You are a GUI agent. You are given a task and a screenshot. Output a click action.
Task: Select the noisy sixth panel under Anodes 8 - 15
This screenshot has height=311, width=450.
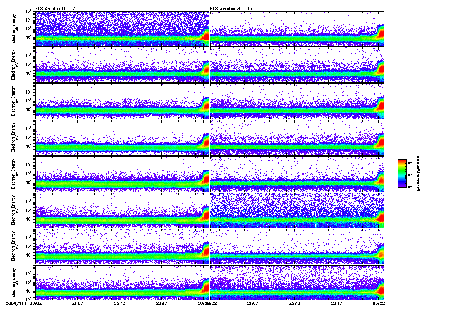tap(297, 210)
